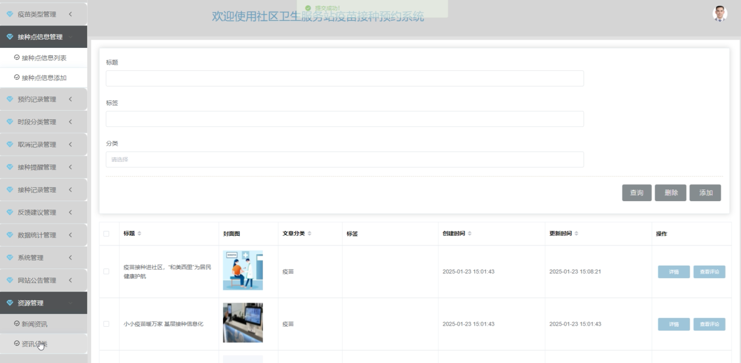Click diamond icon beside 接种提醒管理
This screenshot has width=741, height=363.
tap(10, 167)
